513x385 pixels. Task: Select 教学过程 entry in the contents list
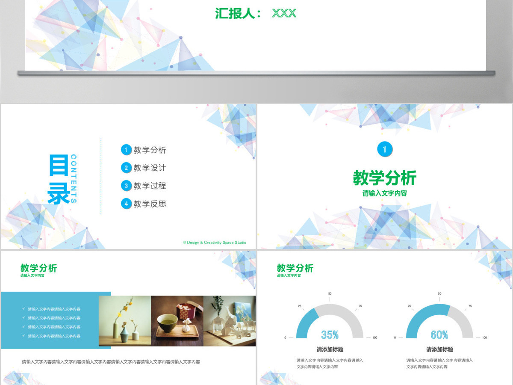pos(150,186)
